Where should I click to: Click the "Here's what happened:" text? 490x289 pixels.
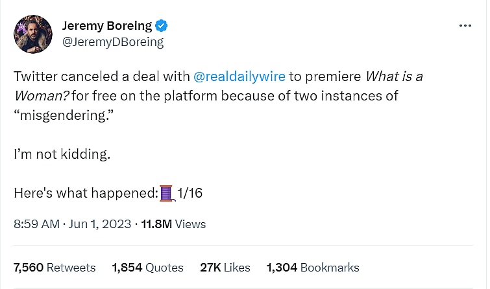click(x=86, y=192)
